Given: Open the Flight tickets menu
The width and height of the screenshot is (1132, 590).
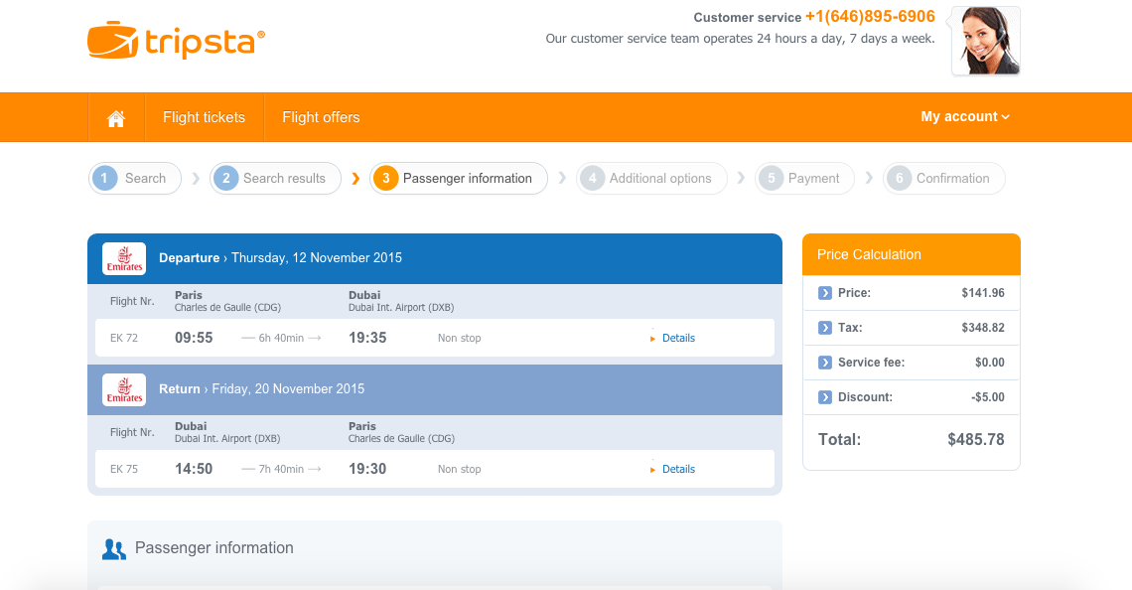Looking at the screenshot, I should tap(205, 118).
